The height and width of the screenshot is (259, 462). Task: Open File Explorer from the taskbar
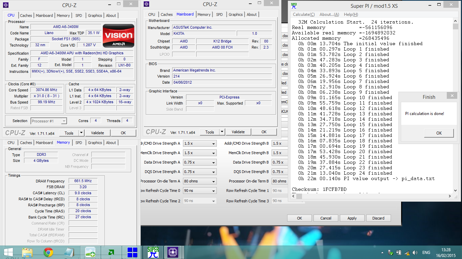point(27,252)
